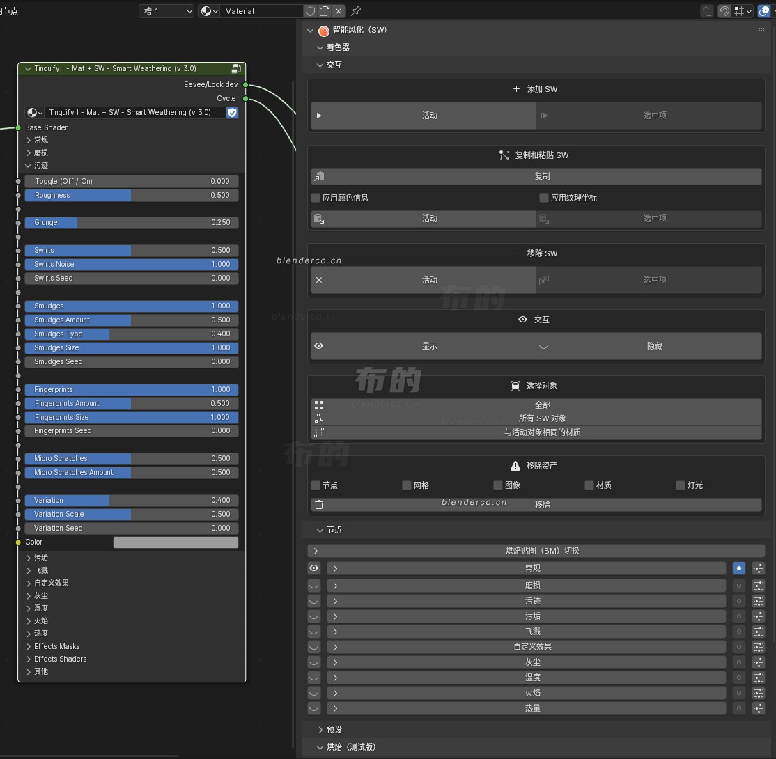Collapse the 交互 subpanel
Screen dimensions: 776x759
click(x=320, y=65)
